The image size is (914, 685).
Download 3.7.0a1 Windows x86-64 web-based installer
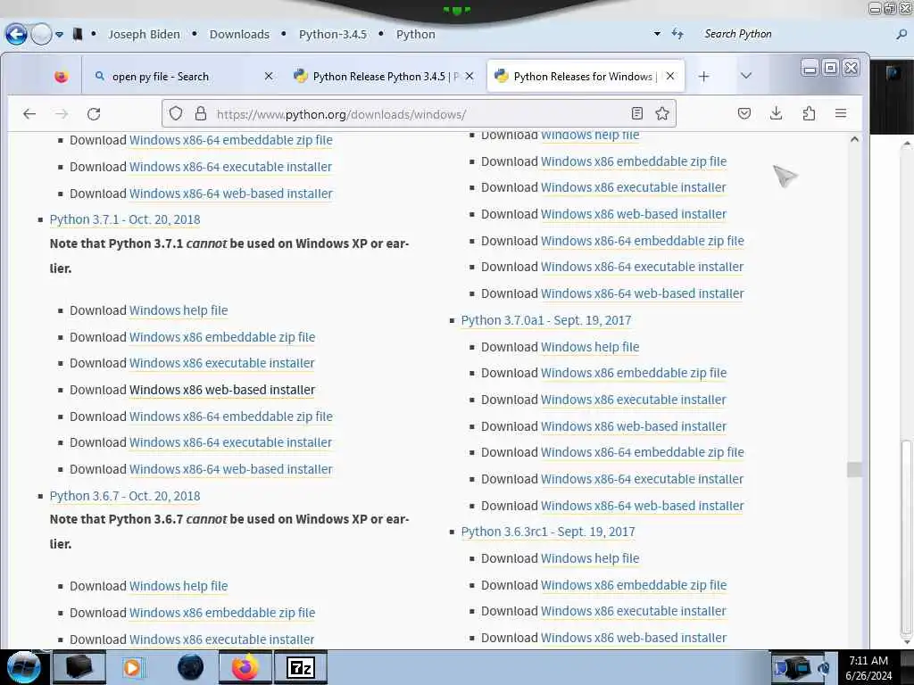[x=643, y=506]
